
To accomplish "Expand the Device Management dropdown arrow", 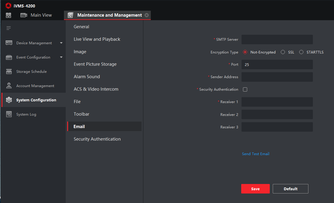I will click(x=61, y=43).
